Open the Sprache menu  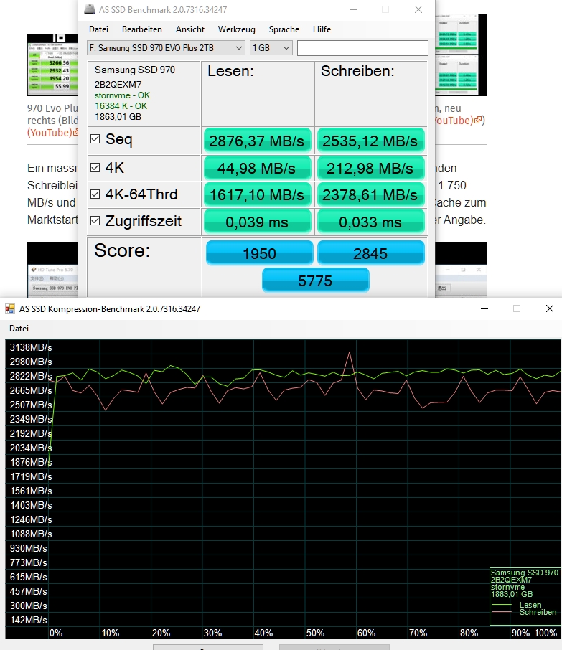click(x=284, y=29)
